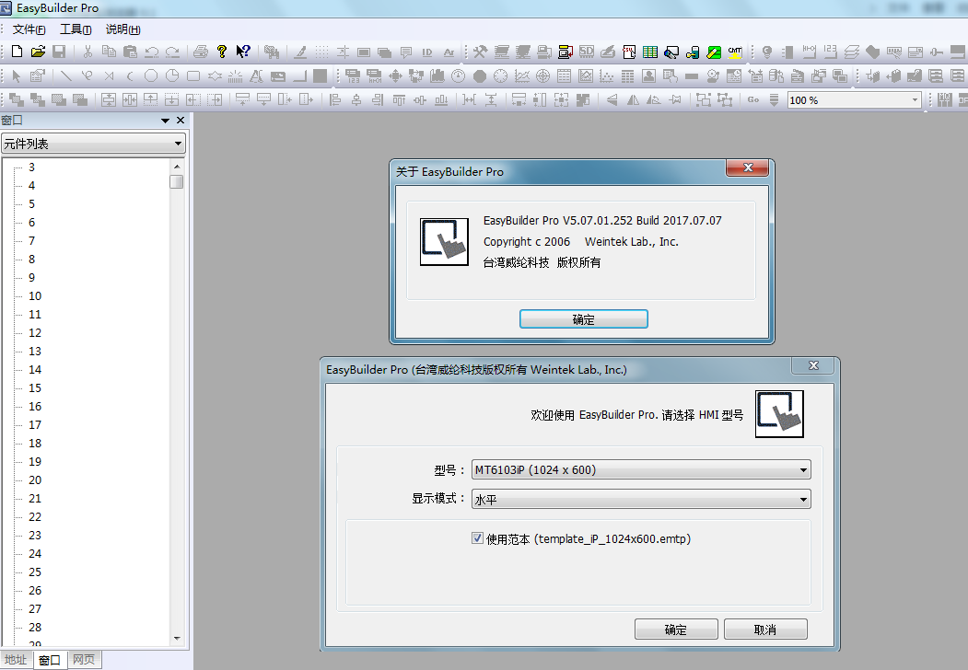Click the context help arrow-question icon

(x=242, y=52)
